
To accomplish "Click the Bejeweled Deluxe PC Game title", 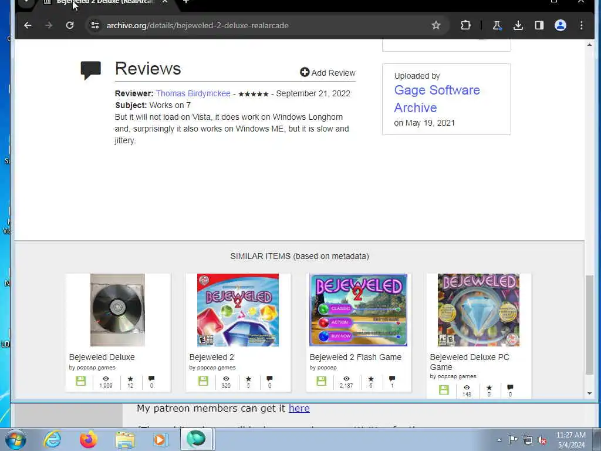I will [470, 362].
